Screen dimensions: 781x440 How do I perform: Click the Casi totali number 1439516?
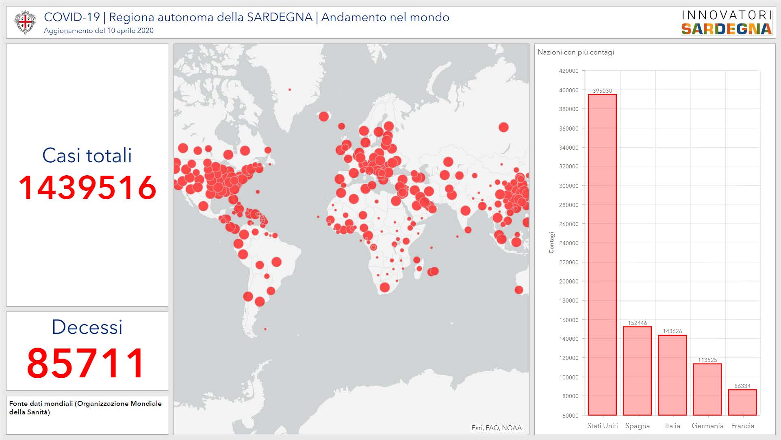[x=87, y=187]
